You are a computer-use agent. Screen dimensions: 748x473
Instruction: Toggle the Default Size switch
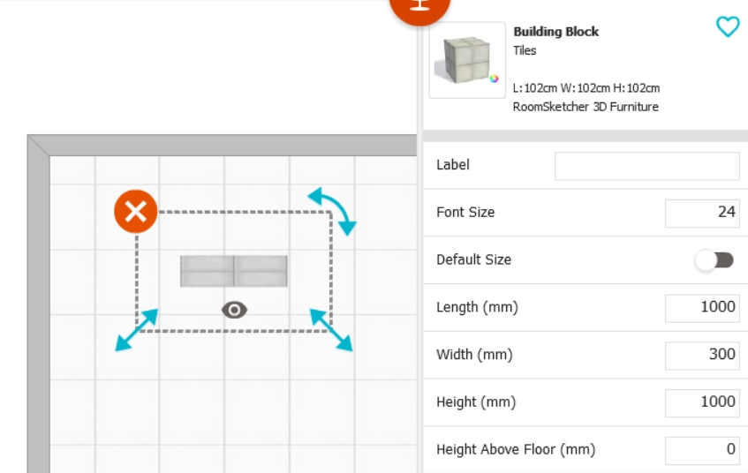714,260
